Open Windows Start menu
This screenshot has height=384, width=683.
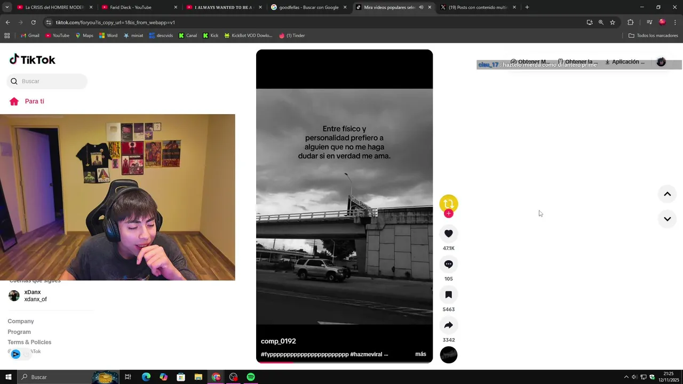9,377
